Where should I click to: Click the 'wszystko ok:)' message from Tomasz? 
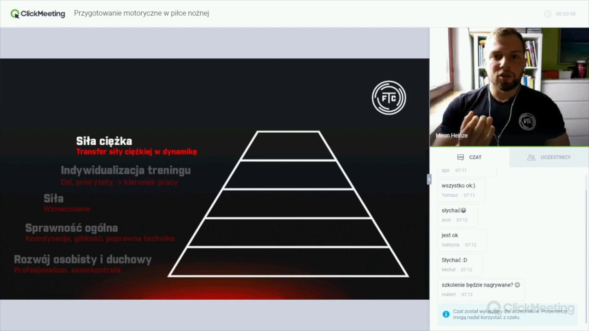461,190
